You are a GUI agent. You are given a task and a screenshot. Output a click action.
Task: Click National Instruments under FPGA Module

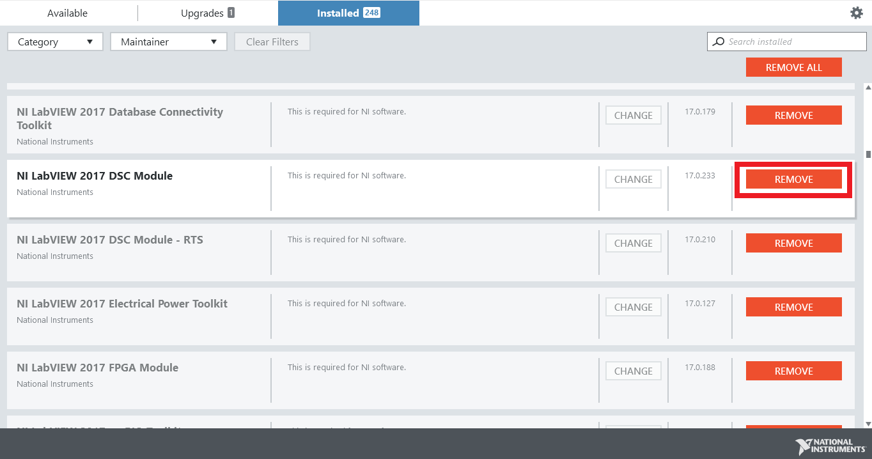pyautogui.click(x=55, y=384)
